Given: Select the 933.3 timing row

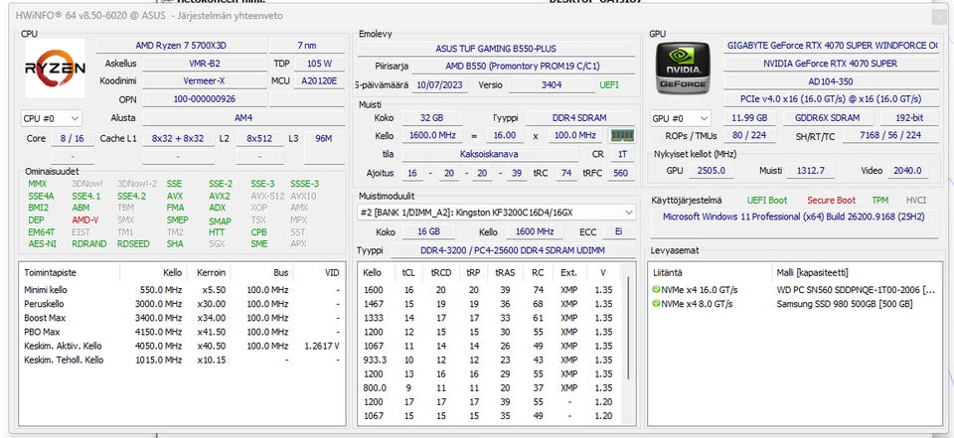Looking at the screenshot, I should pos(490,361).
